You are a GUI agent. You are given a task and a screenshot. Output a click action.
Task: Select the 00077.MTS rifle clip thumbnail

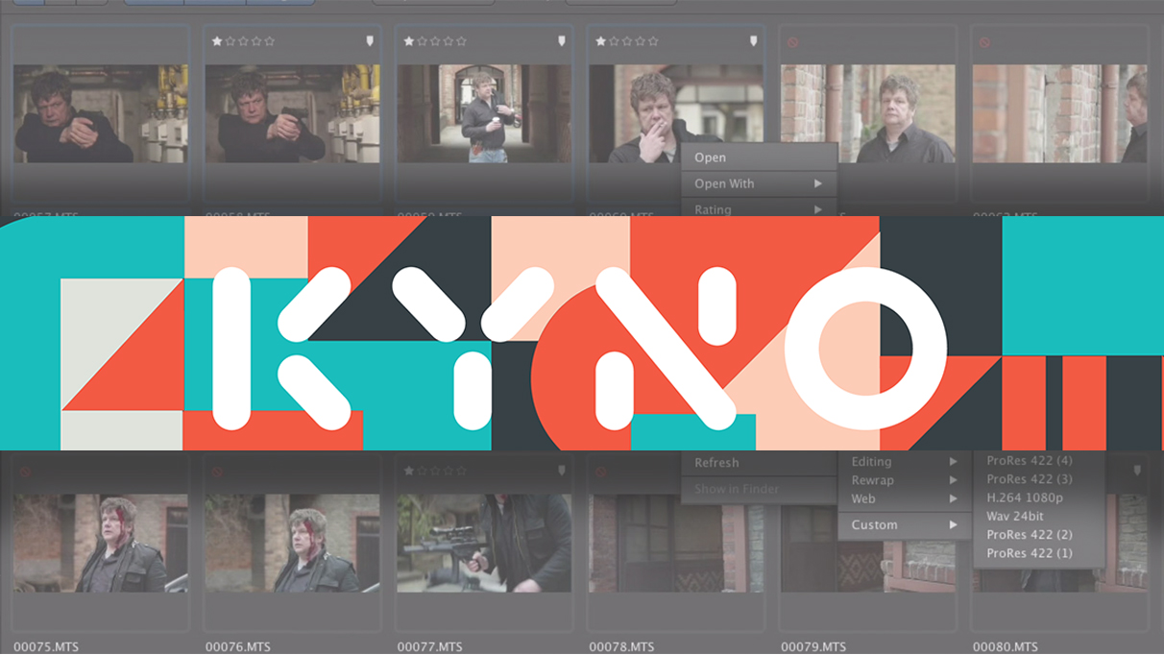pos(484,544)
